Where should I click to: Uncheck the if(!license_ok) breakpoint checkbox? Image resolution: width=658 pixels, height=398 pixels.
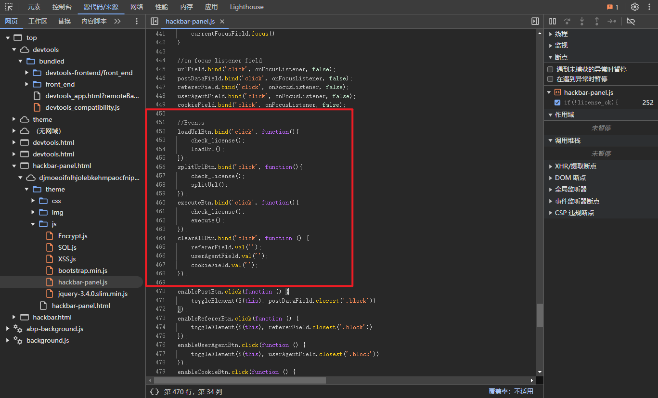coord(557,103)
